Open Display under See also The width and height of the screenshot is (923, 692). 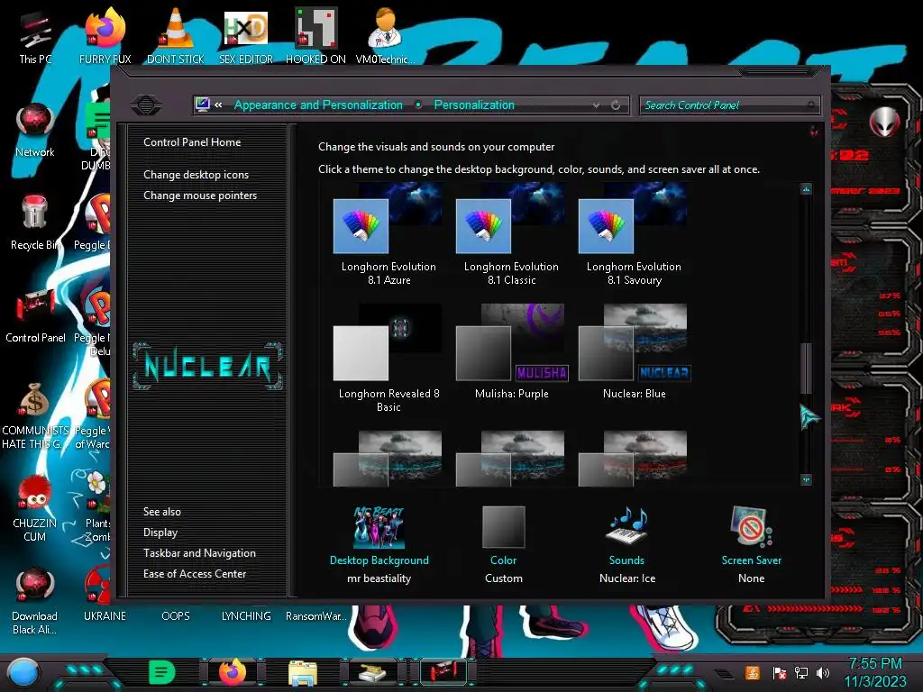coord(160,533)
